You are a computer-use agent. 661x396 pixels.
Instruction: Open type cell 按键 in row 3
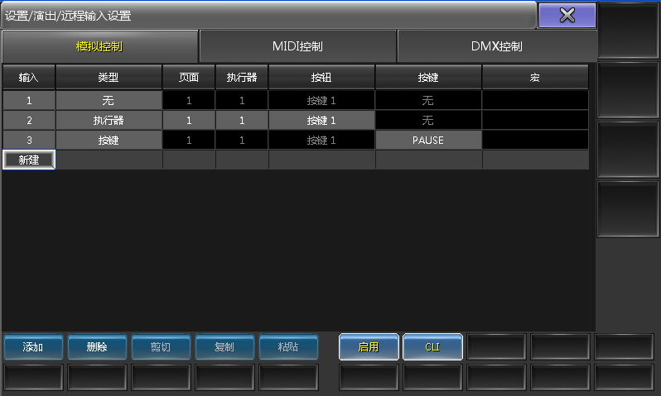(x=109, y=141)
